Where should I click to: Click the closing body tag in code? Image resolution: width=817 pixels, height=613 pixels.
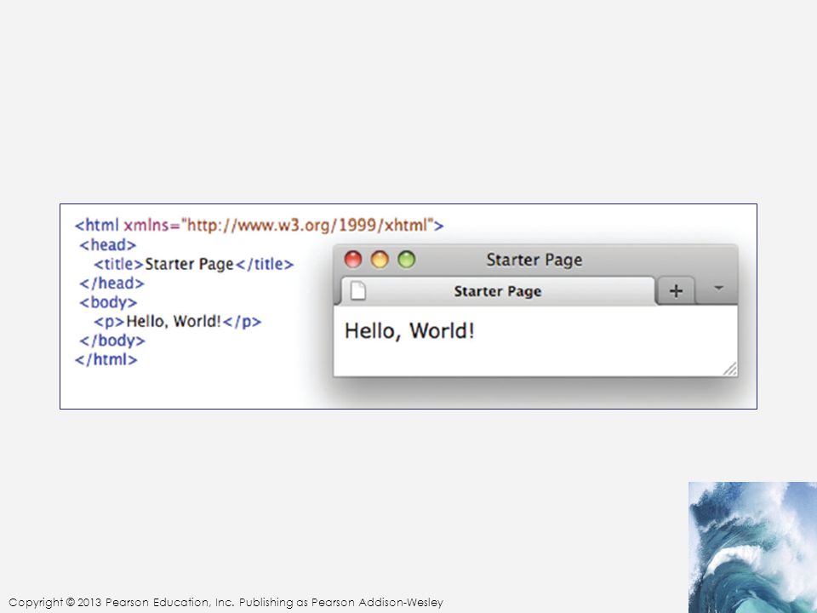pyautogui.click(x=112, y=341)
